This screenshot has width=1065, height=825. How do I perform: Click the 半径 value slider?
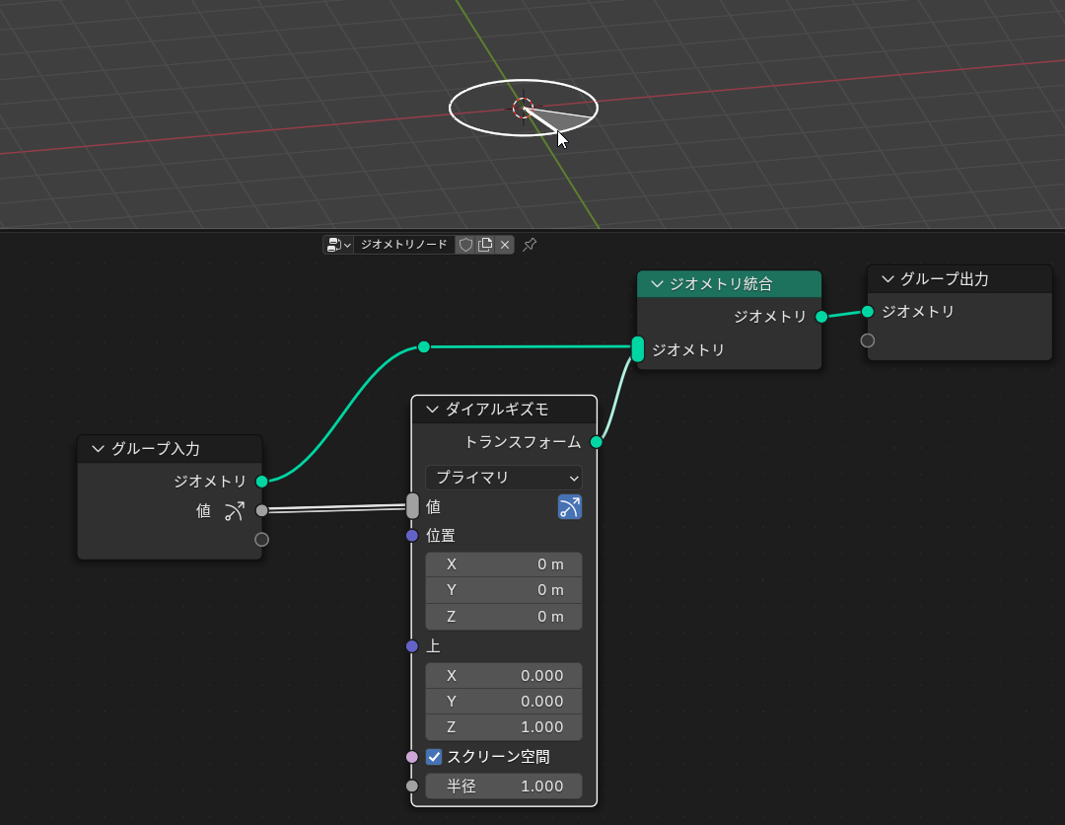[x=503, y=786]
